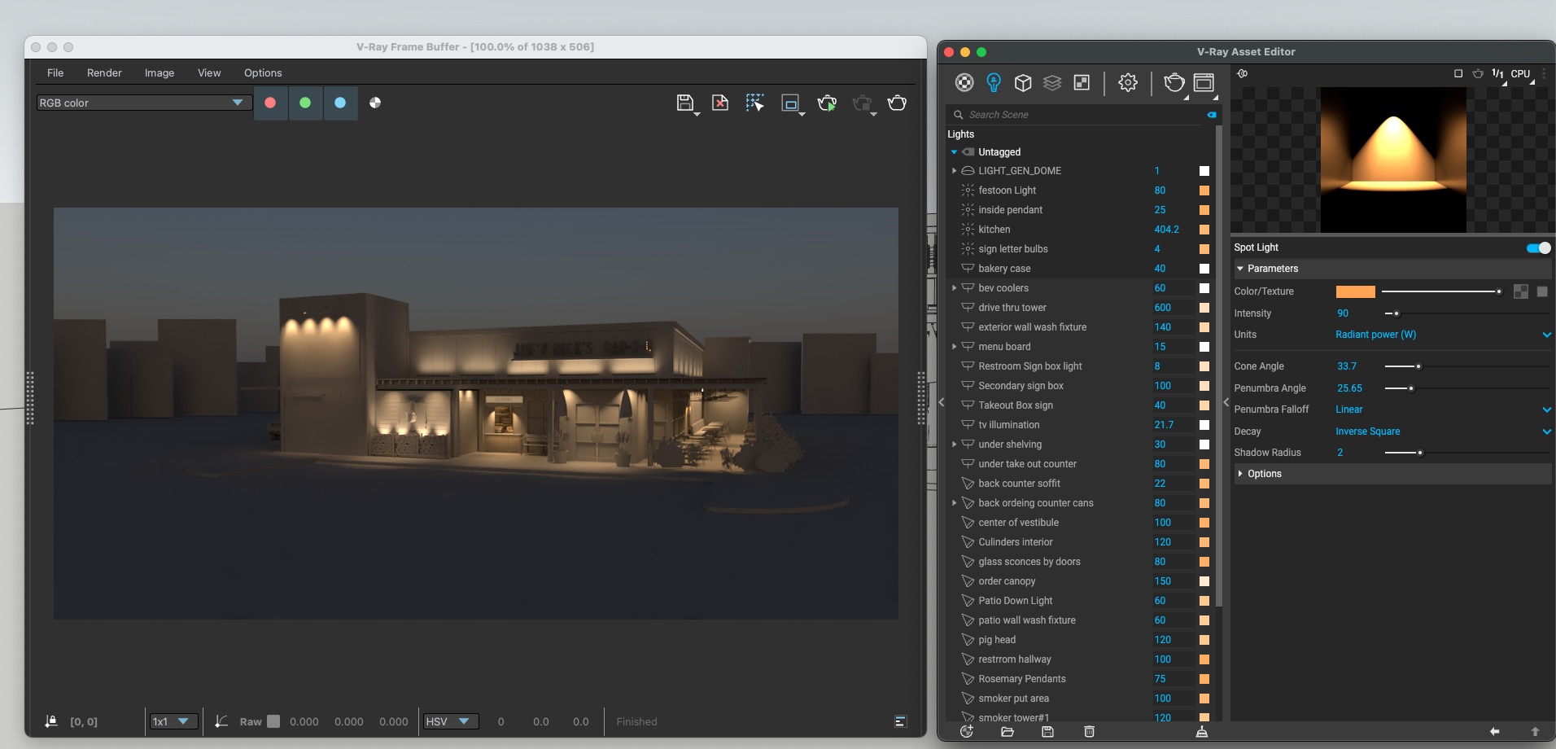The image size is (1556, 749).
Task: Delete the selected asset with trash icon
Action: [1089, 731]
